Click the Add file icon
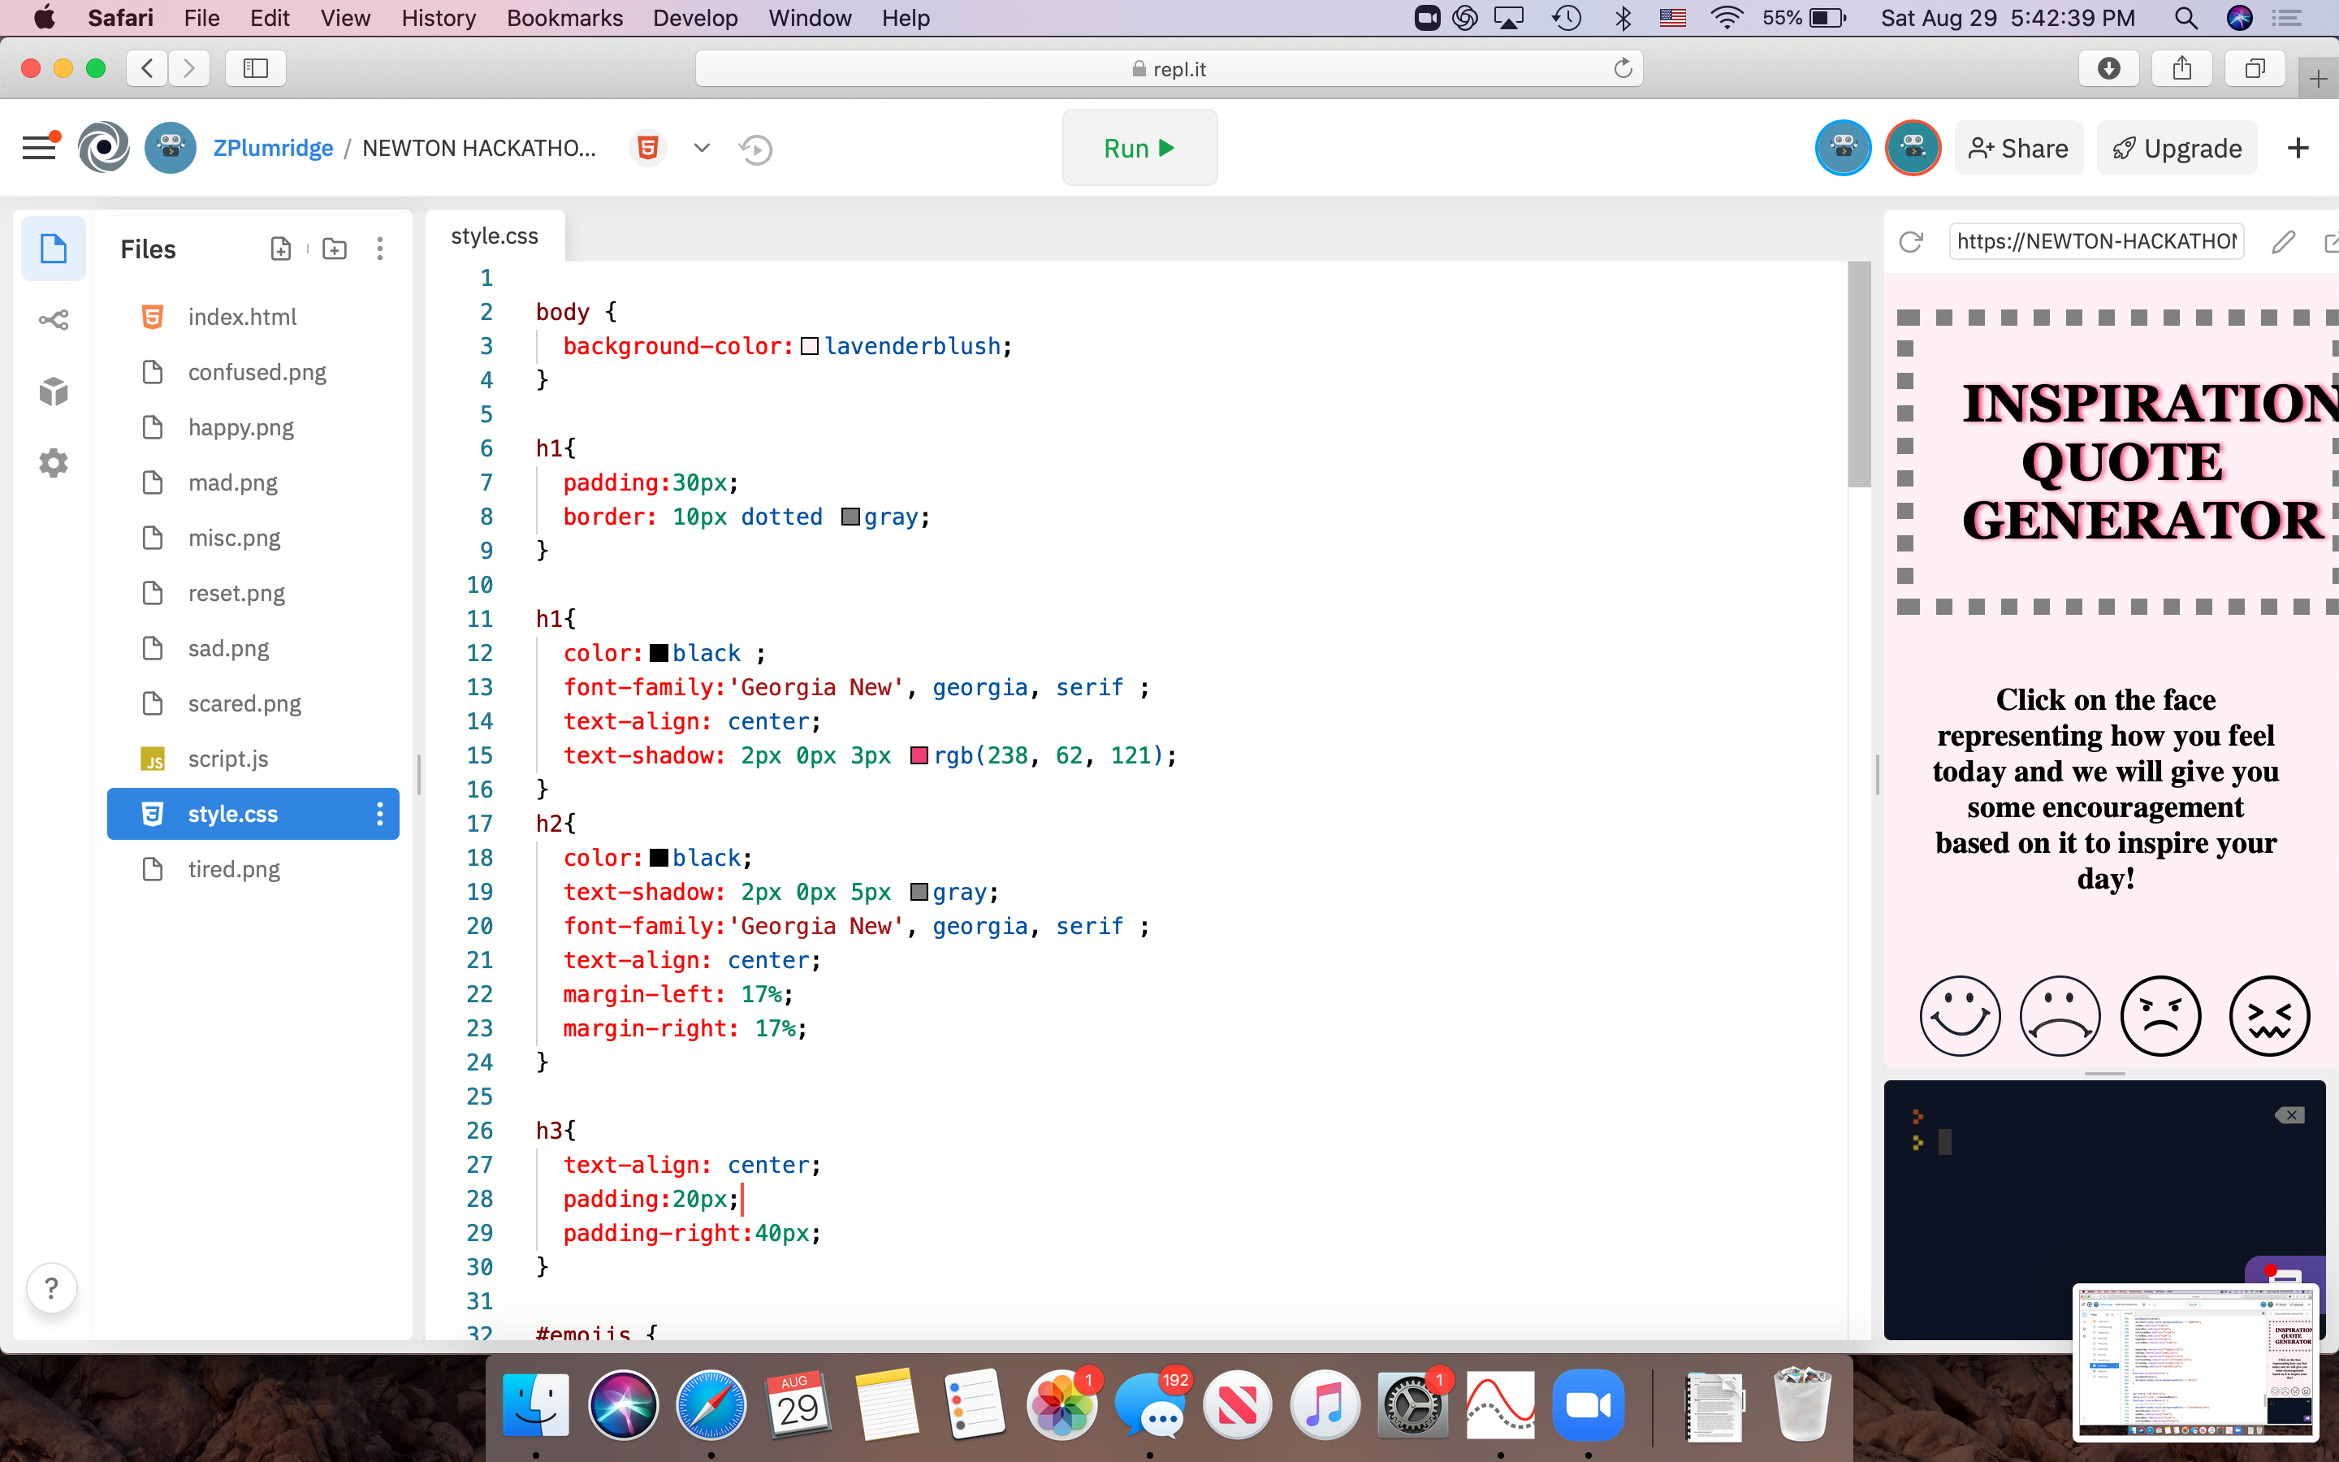Screen dimensions: 2339x1462 pos(280,249)
